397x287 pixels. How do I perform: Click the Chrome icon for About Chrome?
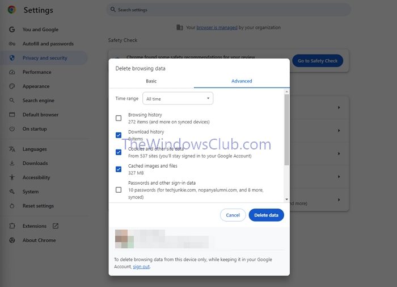(12, 240)
